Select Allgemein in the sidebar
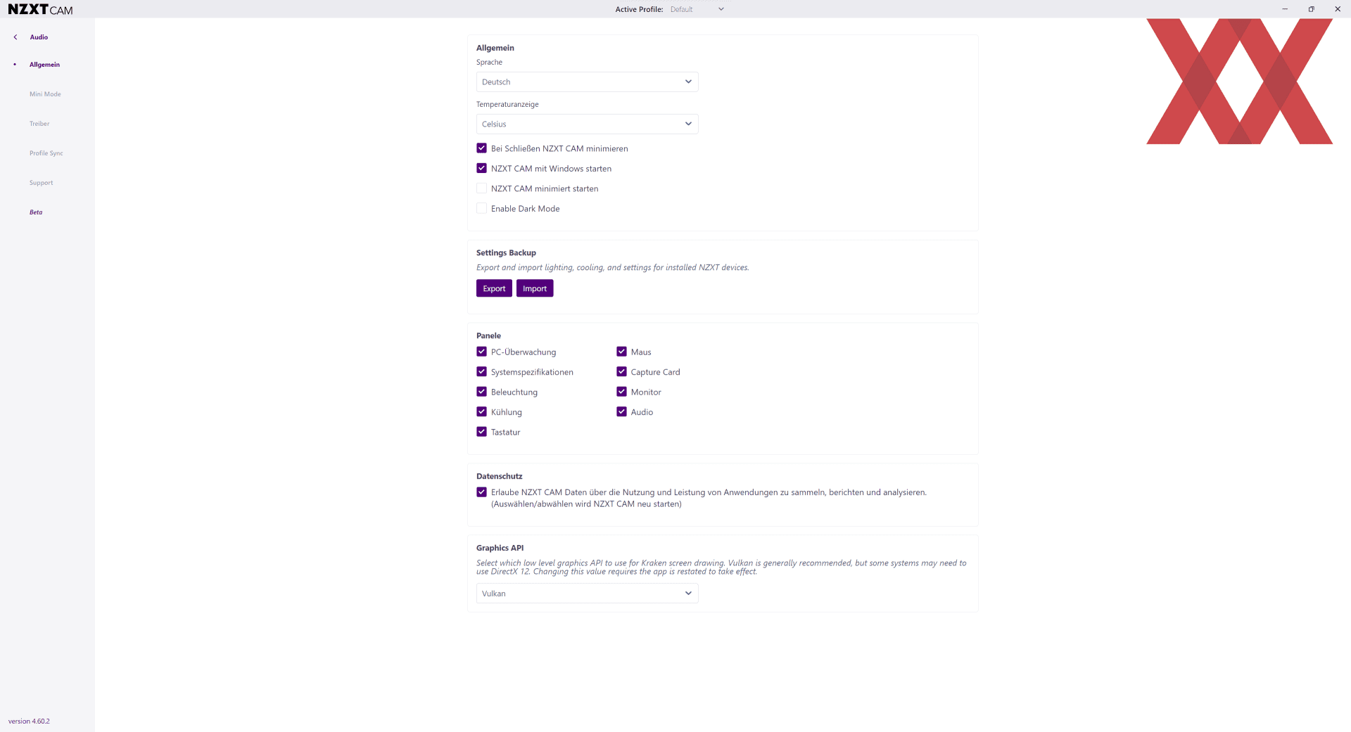Image resolution: width=1351 pixels, height=732 pixels. 44,65
